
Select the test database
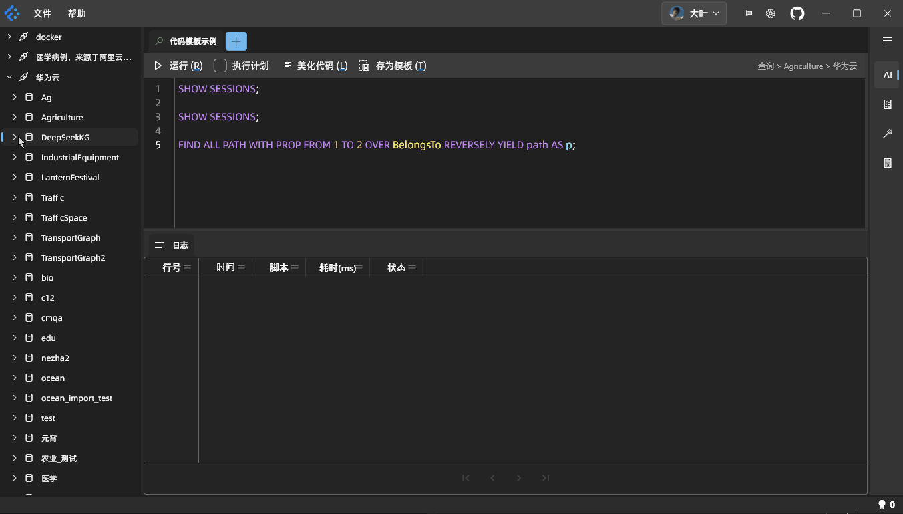pyautogui.click(x=49, y=418)
